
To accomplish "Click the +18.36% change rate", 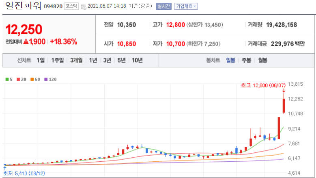I will (x=63, y=42).
